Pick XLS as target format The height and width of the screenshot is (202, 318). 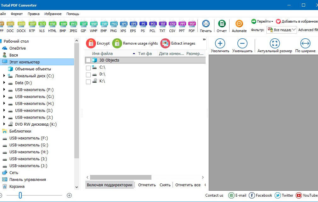point(42,26)
